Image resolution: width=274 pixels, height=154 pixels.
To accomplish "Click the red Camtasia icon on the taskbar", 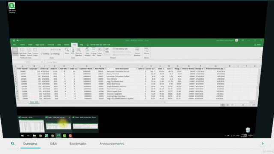I will pos(70,136).
